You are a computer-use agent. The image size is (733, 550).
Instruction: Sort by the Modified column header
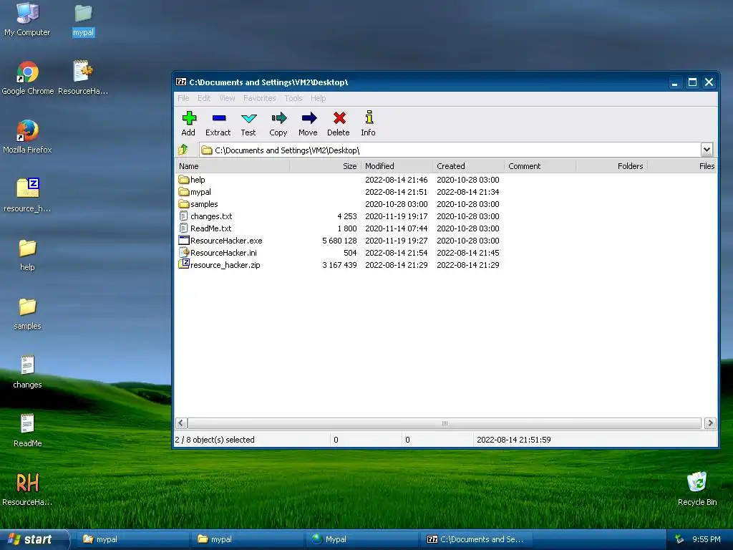(x=397, y=166)
